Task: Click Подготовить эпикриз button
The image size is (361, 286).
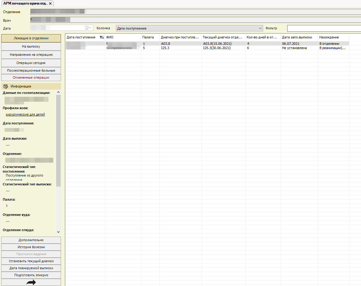Action: [31, 275]
